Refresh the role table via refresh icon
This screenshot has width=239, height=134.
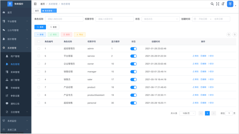click(x=235, y=35)
